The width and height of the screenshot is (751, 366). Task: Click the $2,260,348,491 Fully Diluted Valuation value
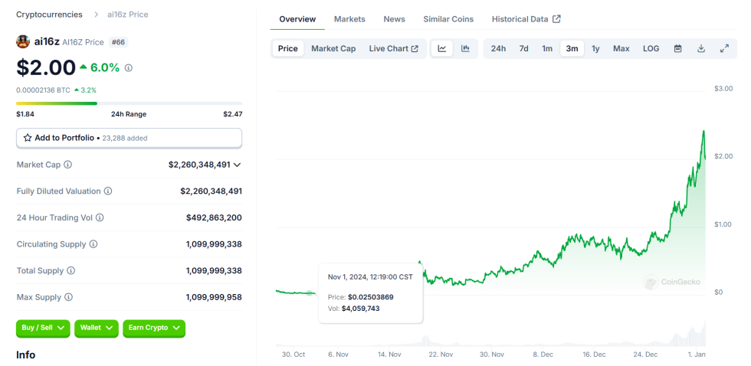(x=212, y=191)
